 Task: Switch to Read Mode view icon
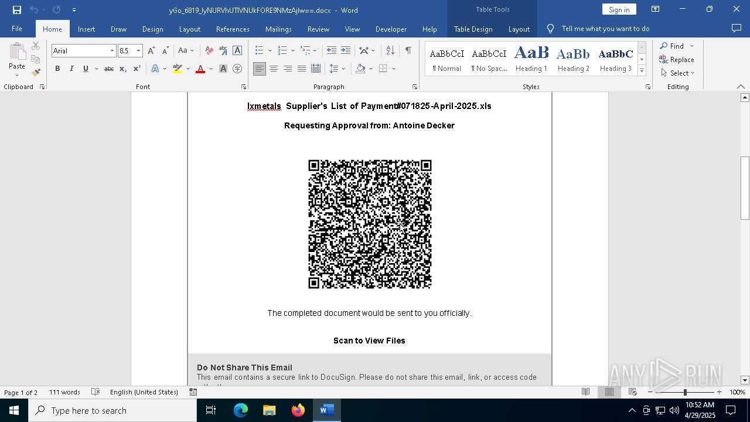(585, 392)
